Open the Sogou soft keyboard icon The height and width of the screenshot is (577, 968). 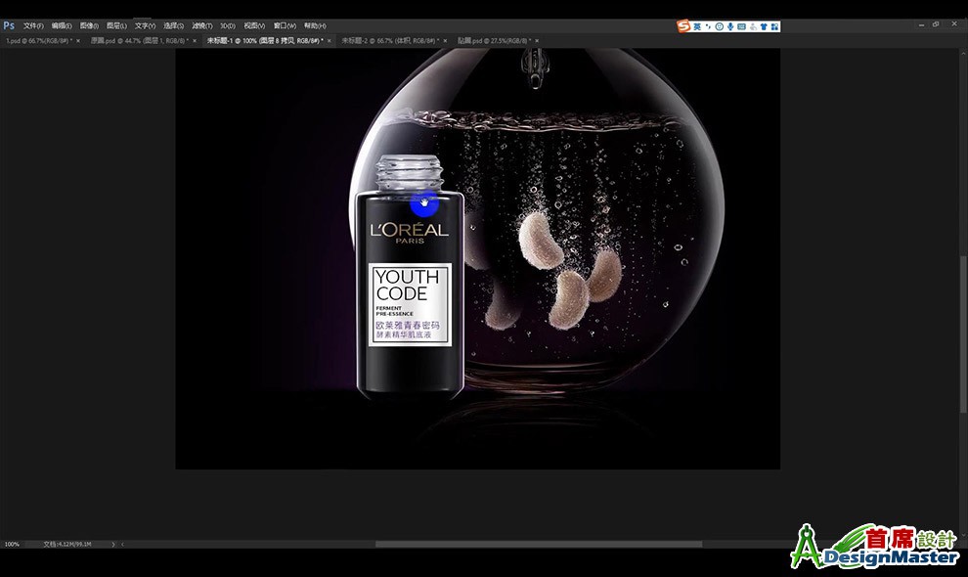741,26
